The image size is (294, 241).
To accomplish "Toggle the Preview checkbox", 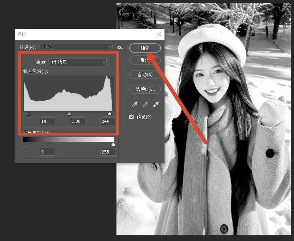I will 131,117.
